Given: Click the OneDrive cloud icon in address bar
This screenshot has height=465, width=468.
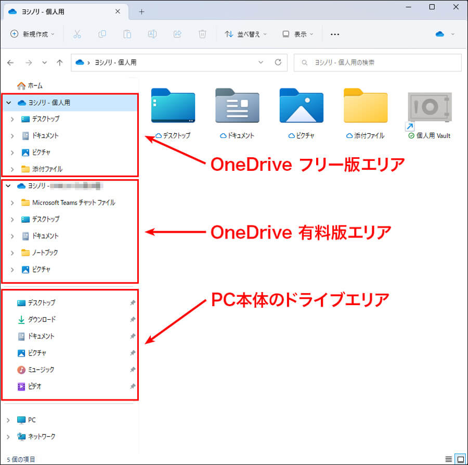Looking at the screenshot, I should 80,62.
